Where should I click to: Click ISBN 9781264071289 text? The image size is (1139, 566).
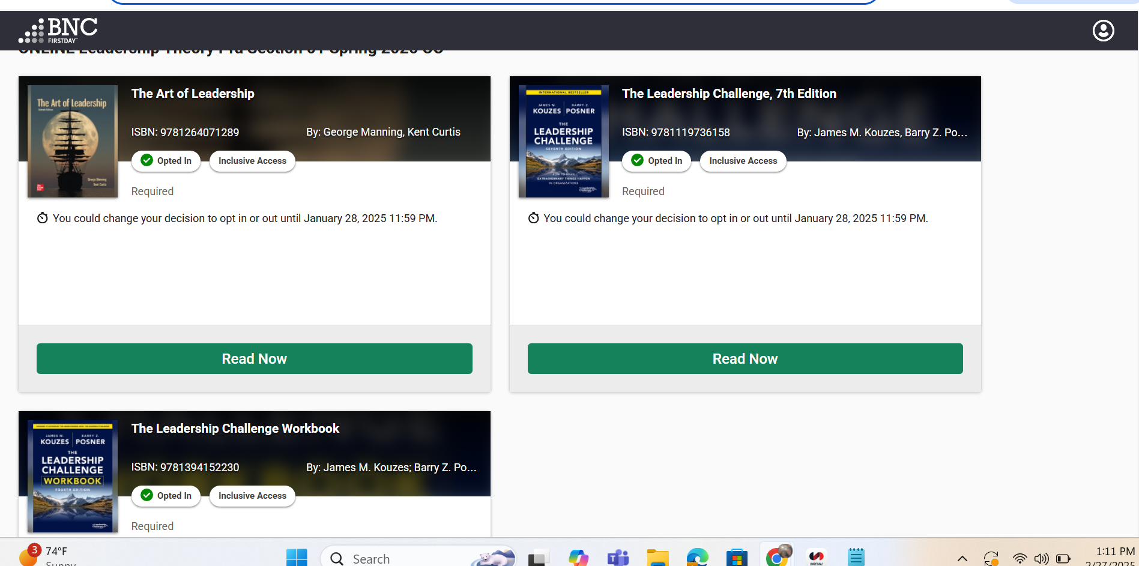click(x=185, y=132)
